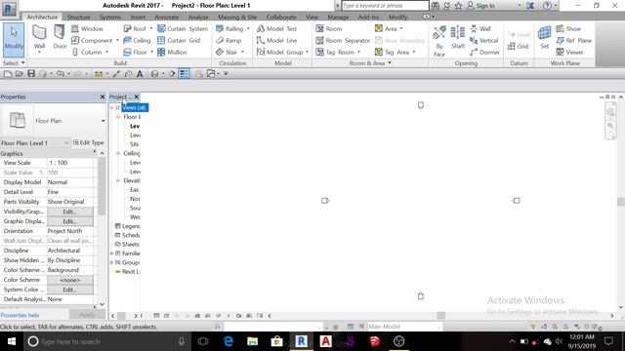
Task: Select the Dormer opening tool
Action: click(x=484, y=52)
